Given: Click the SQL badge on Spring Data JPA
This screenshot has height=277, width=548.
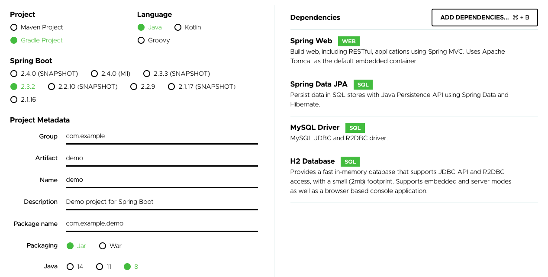Looking at the screenshot, I should click(x=363, y=84).
